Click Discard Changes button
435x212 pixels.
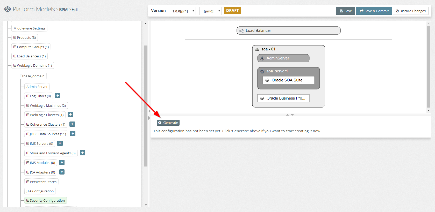[410, 11]
